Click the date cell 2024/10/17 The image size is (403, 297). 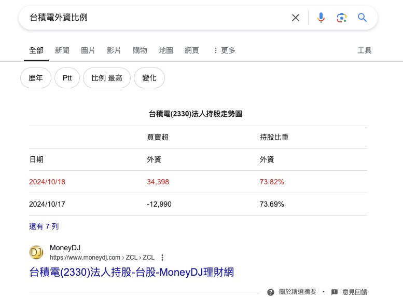click(47, 205)
